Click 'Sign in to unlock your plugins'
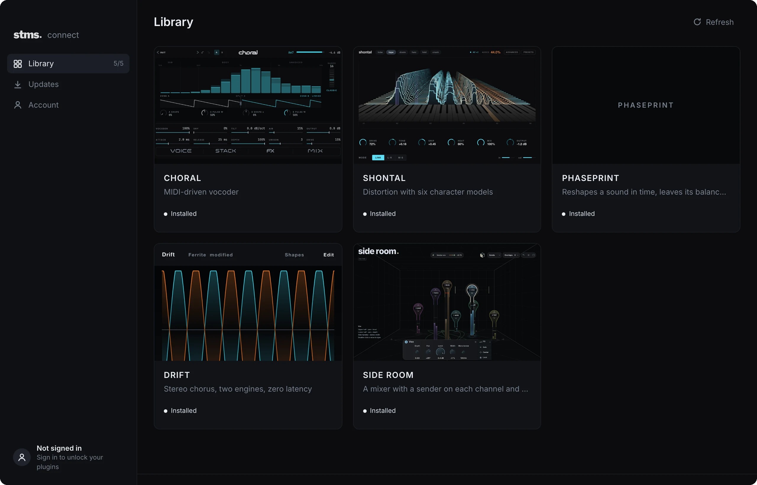The width and height of the screenshot is (757, 485). (70, 462)
